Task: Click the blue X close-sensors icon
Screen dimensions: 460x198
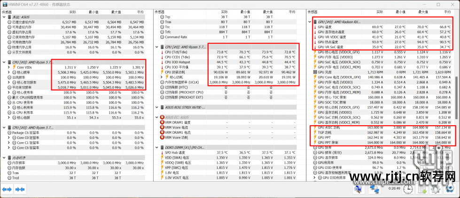Action: click(450, 189)
